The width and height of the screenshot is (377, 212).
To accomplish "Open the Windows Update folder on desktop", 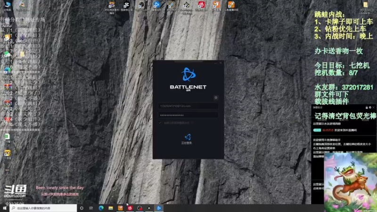I will coord(365,8).
